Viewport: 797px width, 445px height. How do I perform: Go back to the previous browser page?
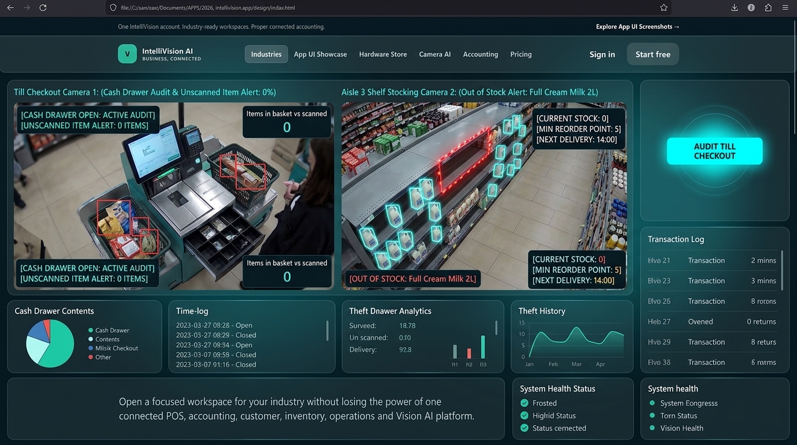point(10,8)
